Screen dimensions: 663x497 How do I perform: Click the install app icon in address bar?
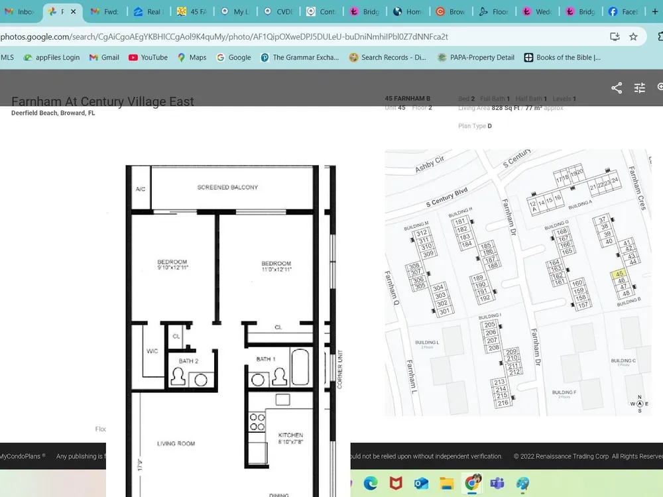click(615, 36)
